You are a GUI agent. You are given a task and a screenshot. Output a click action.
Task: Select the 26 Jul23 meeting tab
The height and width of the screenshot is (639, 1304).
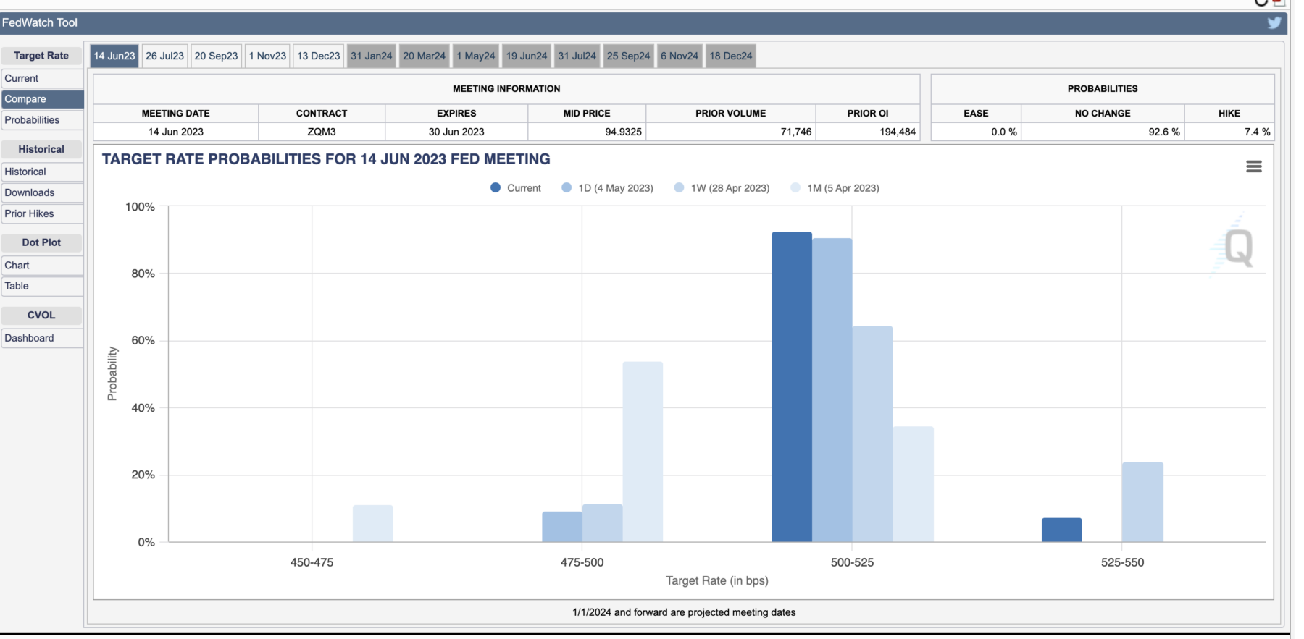(164, 56)
